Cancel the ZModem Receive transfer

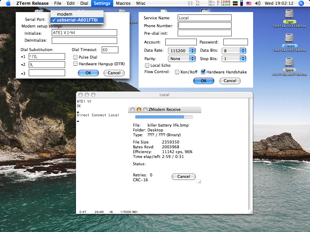183,176
